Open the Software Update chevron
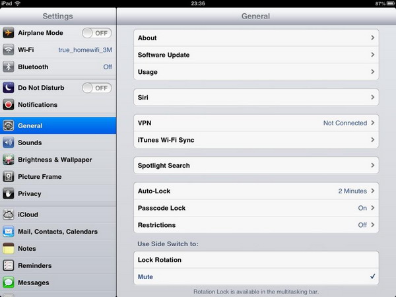396x297 pixels. (372, 55)
